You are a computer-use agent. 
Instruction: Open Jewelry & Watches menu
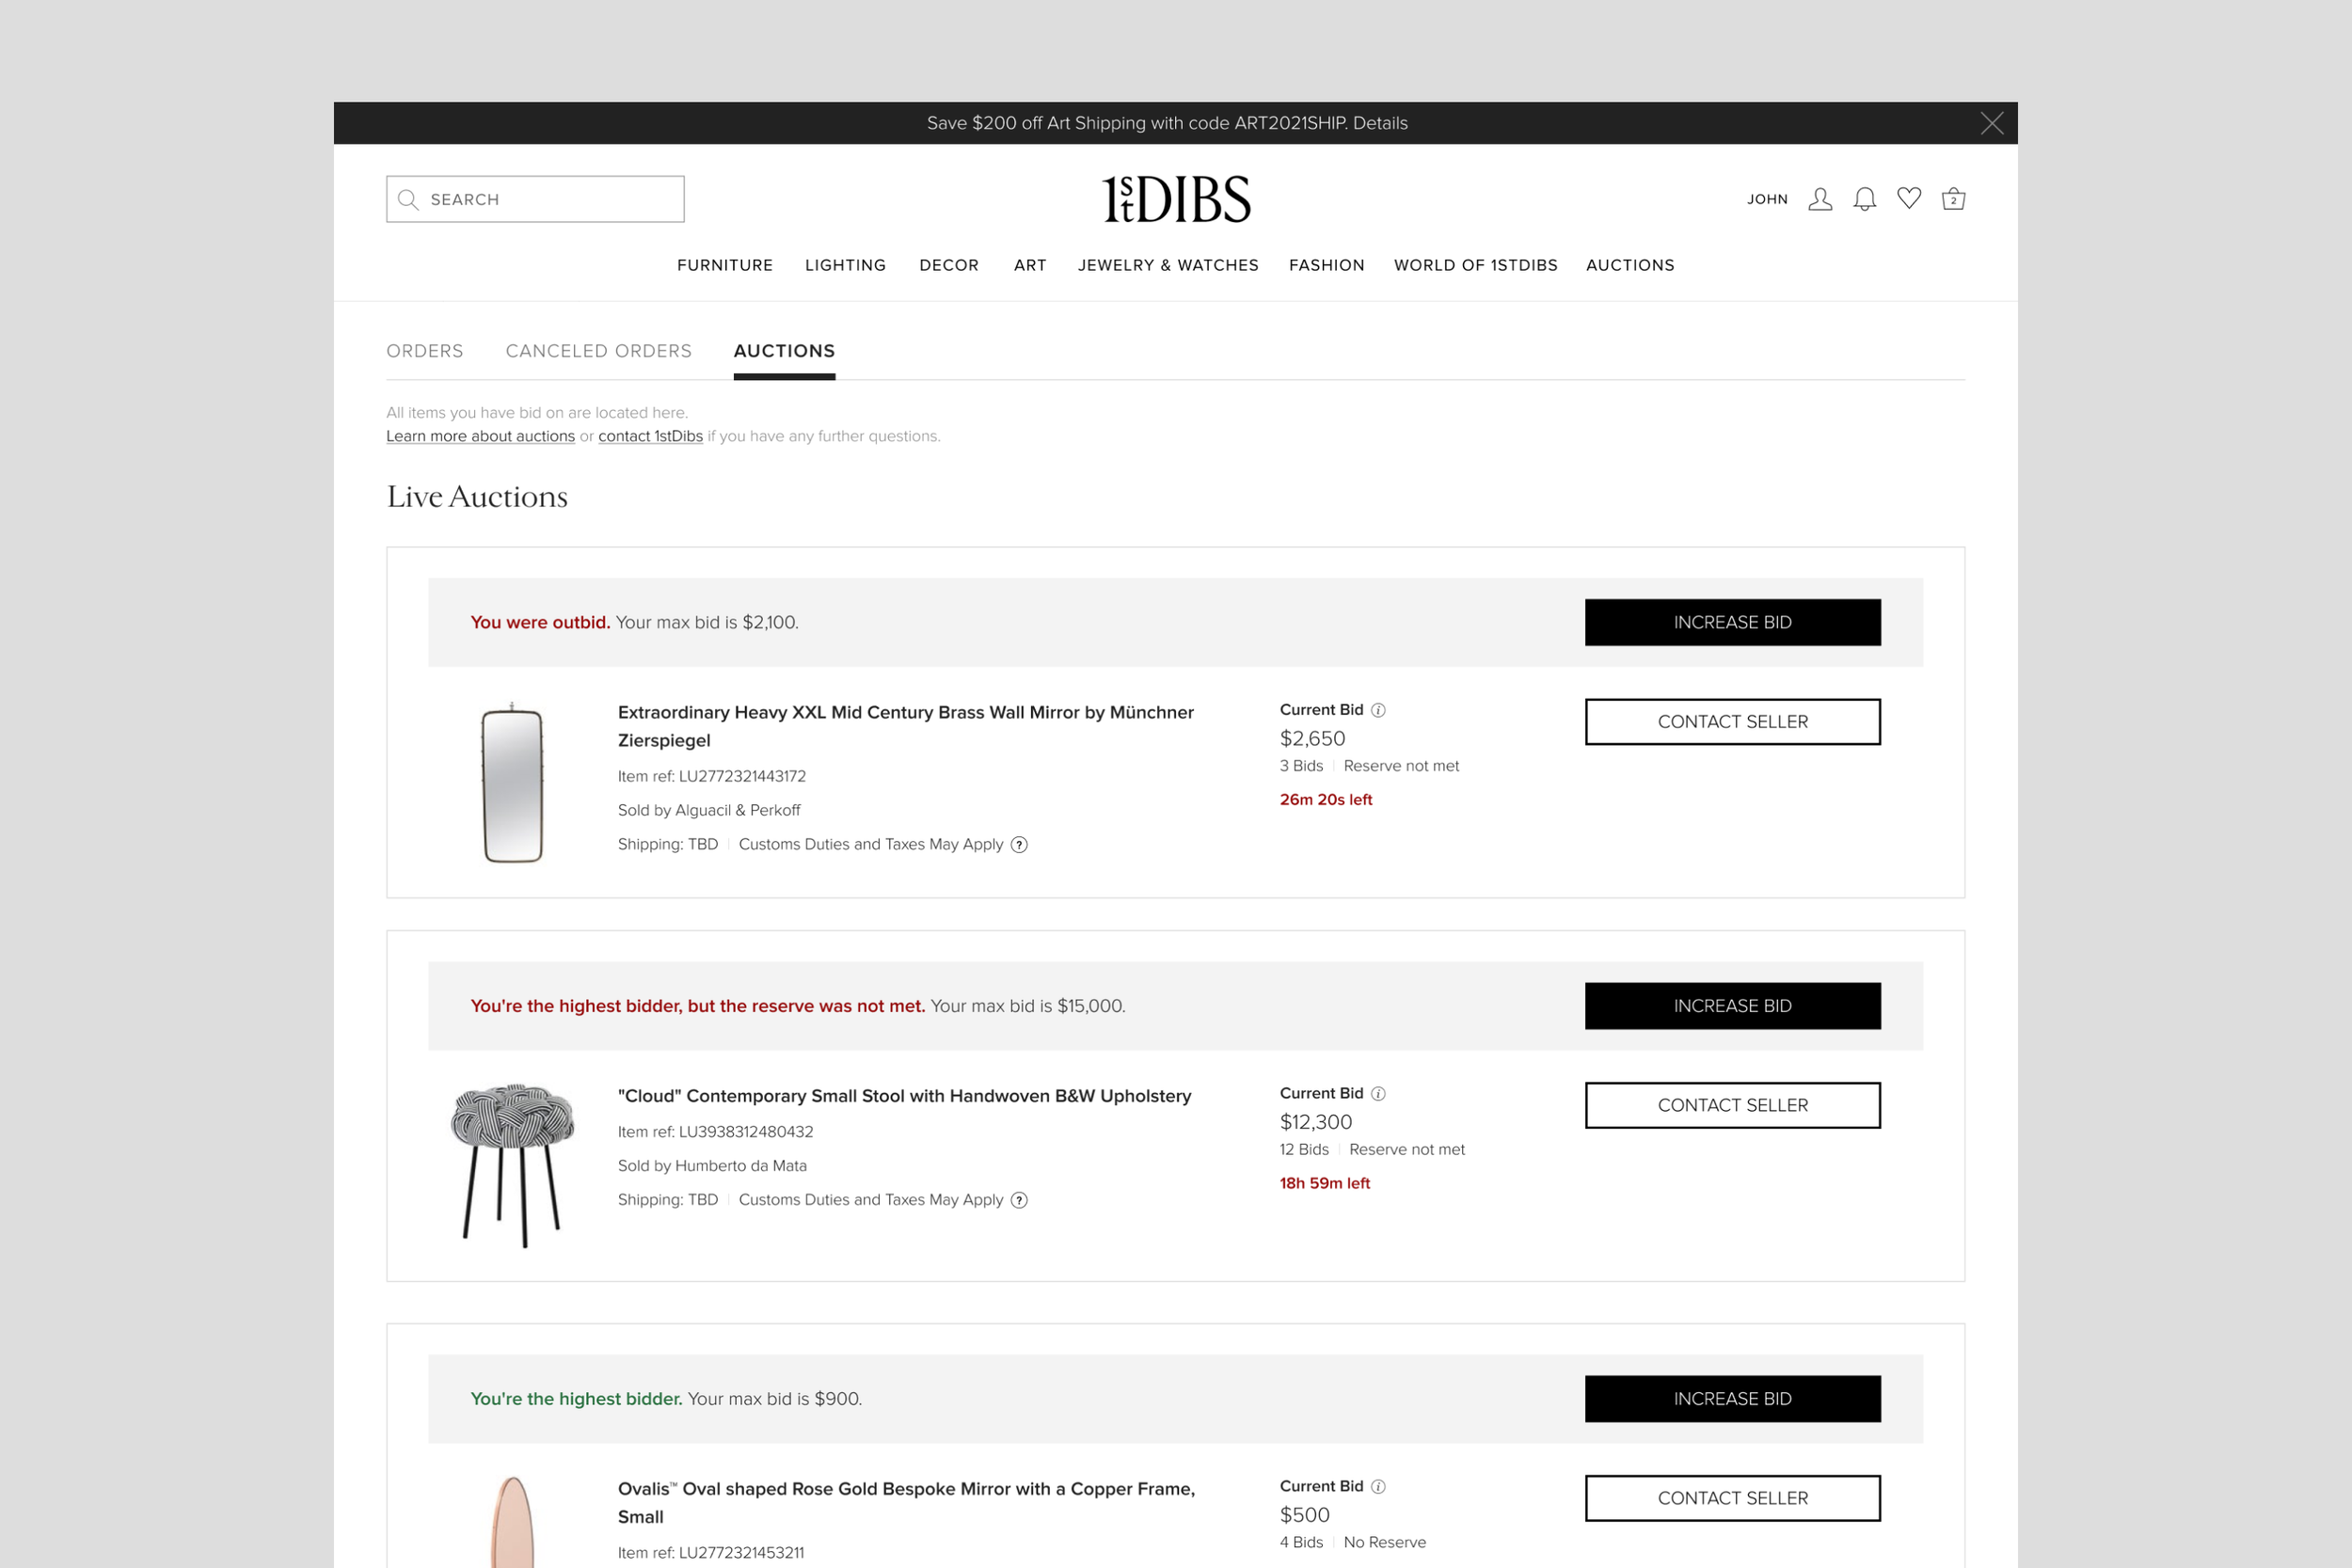[x=1168, y=265]
